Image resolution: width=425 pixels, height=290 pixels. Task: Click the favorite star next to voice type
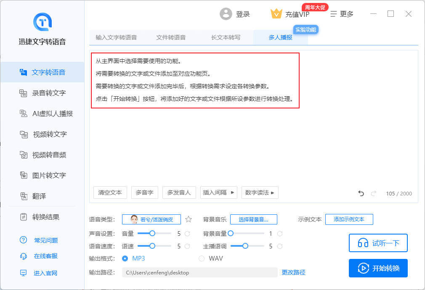(x=189, y=219)
